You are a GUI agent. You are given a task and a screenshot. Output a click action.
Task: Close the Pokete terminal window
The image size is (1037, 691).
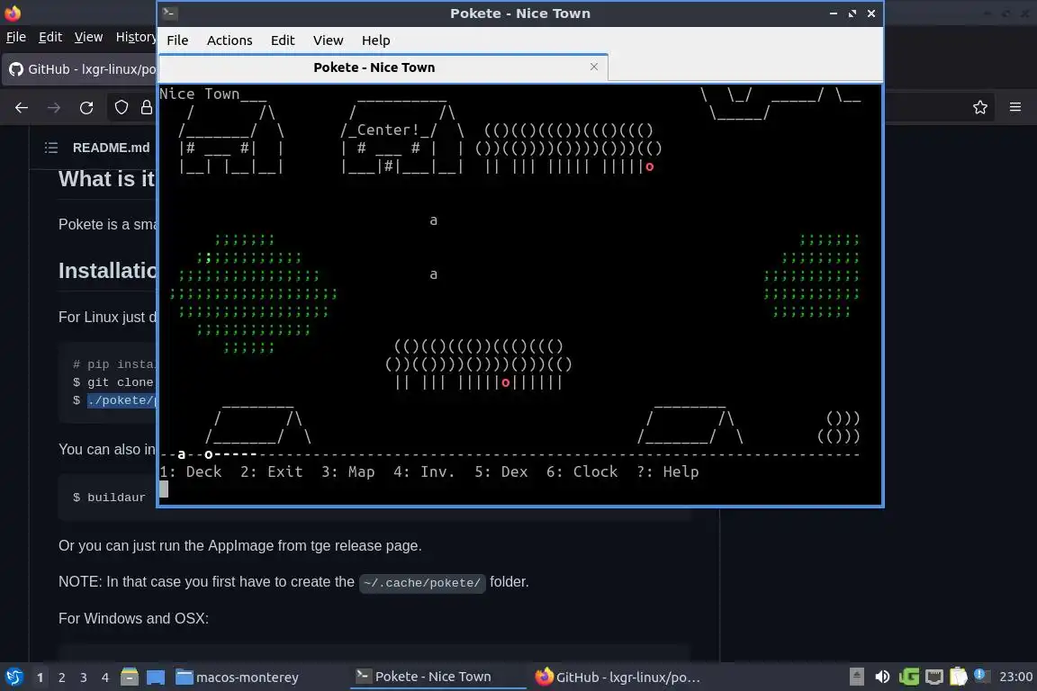(x=871, y=13)
